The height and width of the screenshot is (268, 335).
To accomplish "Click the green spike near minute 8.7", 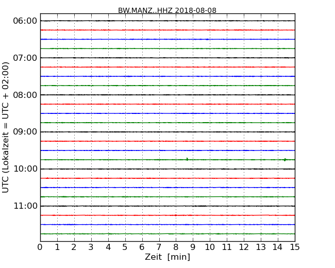I will pyautogui.click(x=188, y=159).
